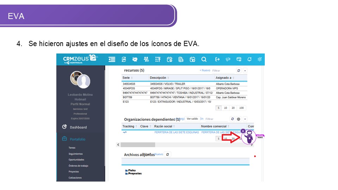Screen dimensions: 338x190
Task: Click the logout arrow icon
Action: coord(217,59)
